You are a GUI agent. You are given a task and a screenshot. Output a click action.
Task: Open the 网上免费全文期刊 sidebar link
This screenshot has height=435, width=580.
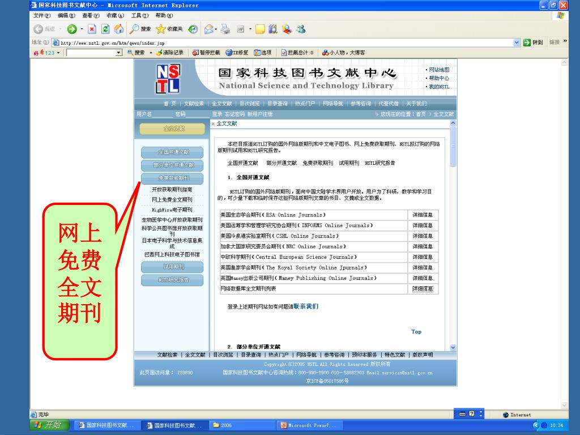coord(172,199)
